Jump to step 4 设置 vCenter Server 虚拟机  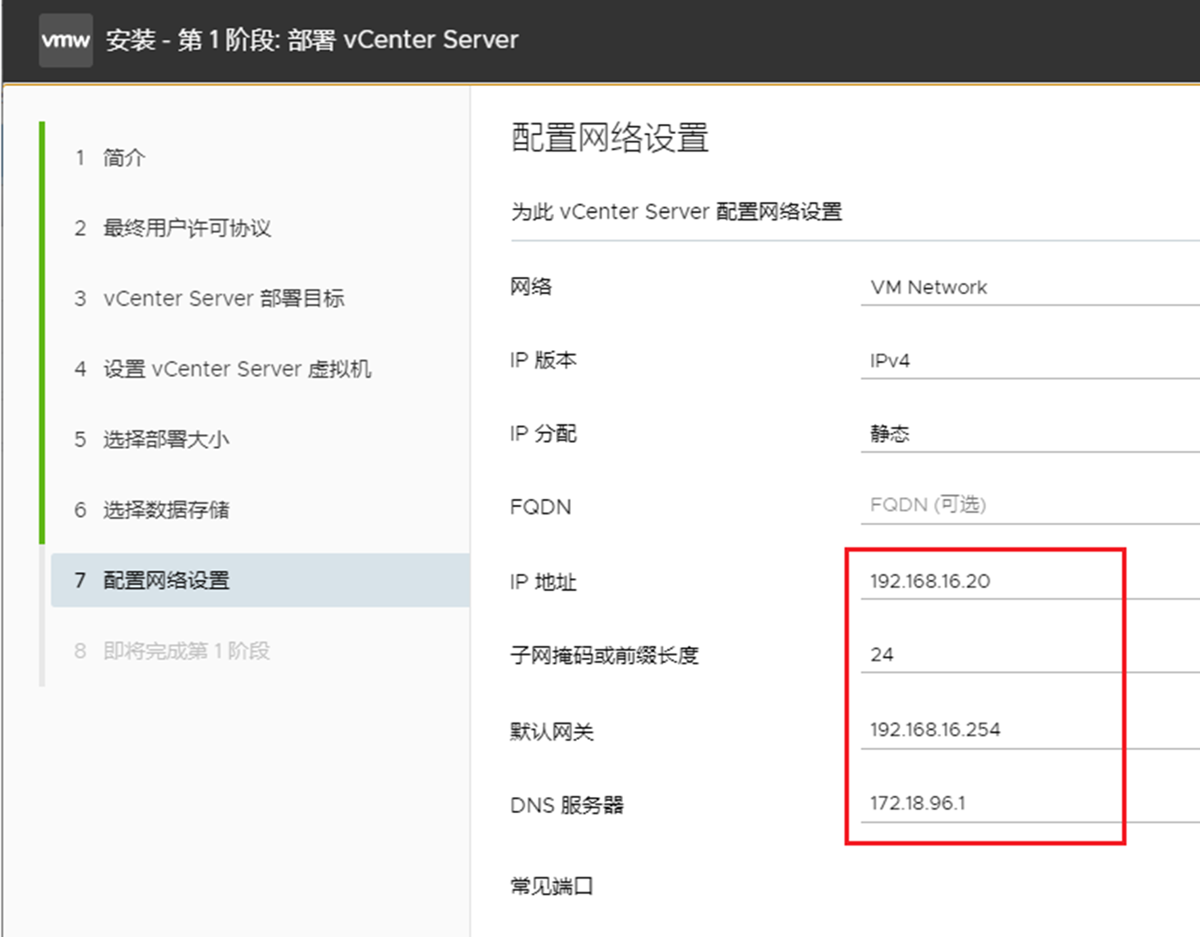point(223,369)
